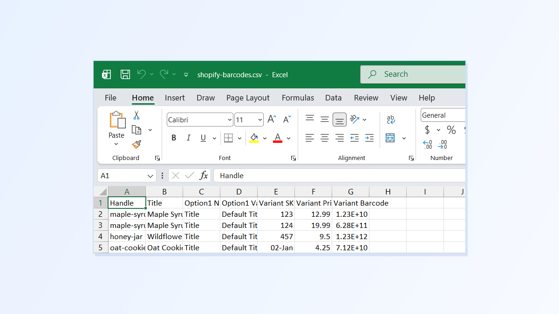Click the Center align icon

tap(325, 138)
